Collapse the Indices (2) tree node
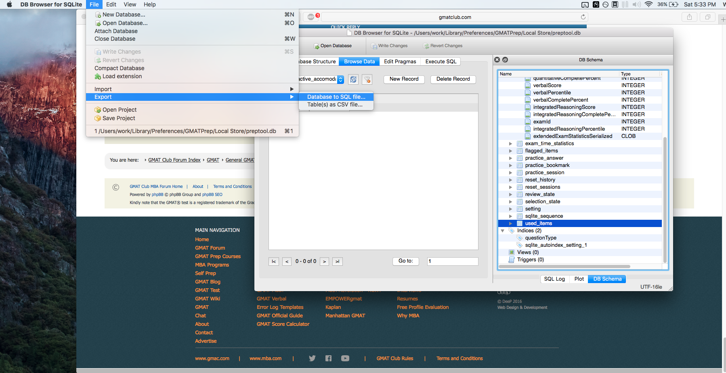Viewport: 726px width, 373px height. (x=503, y=231)
